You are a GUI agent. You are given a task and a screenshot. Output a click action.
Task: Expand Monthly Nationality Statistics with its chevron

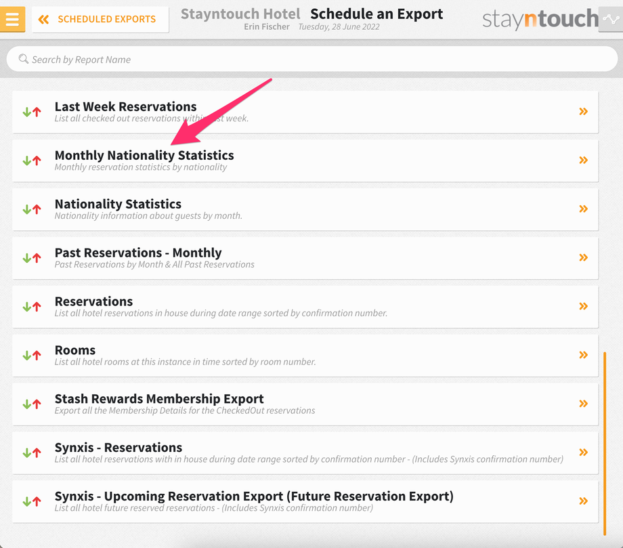click(583, 160)
